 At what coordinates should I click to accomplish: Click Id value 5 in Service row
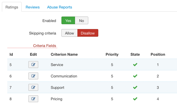[11, 65]
